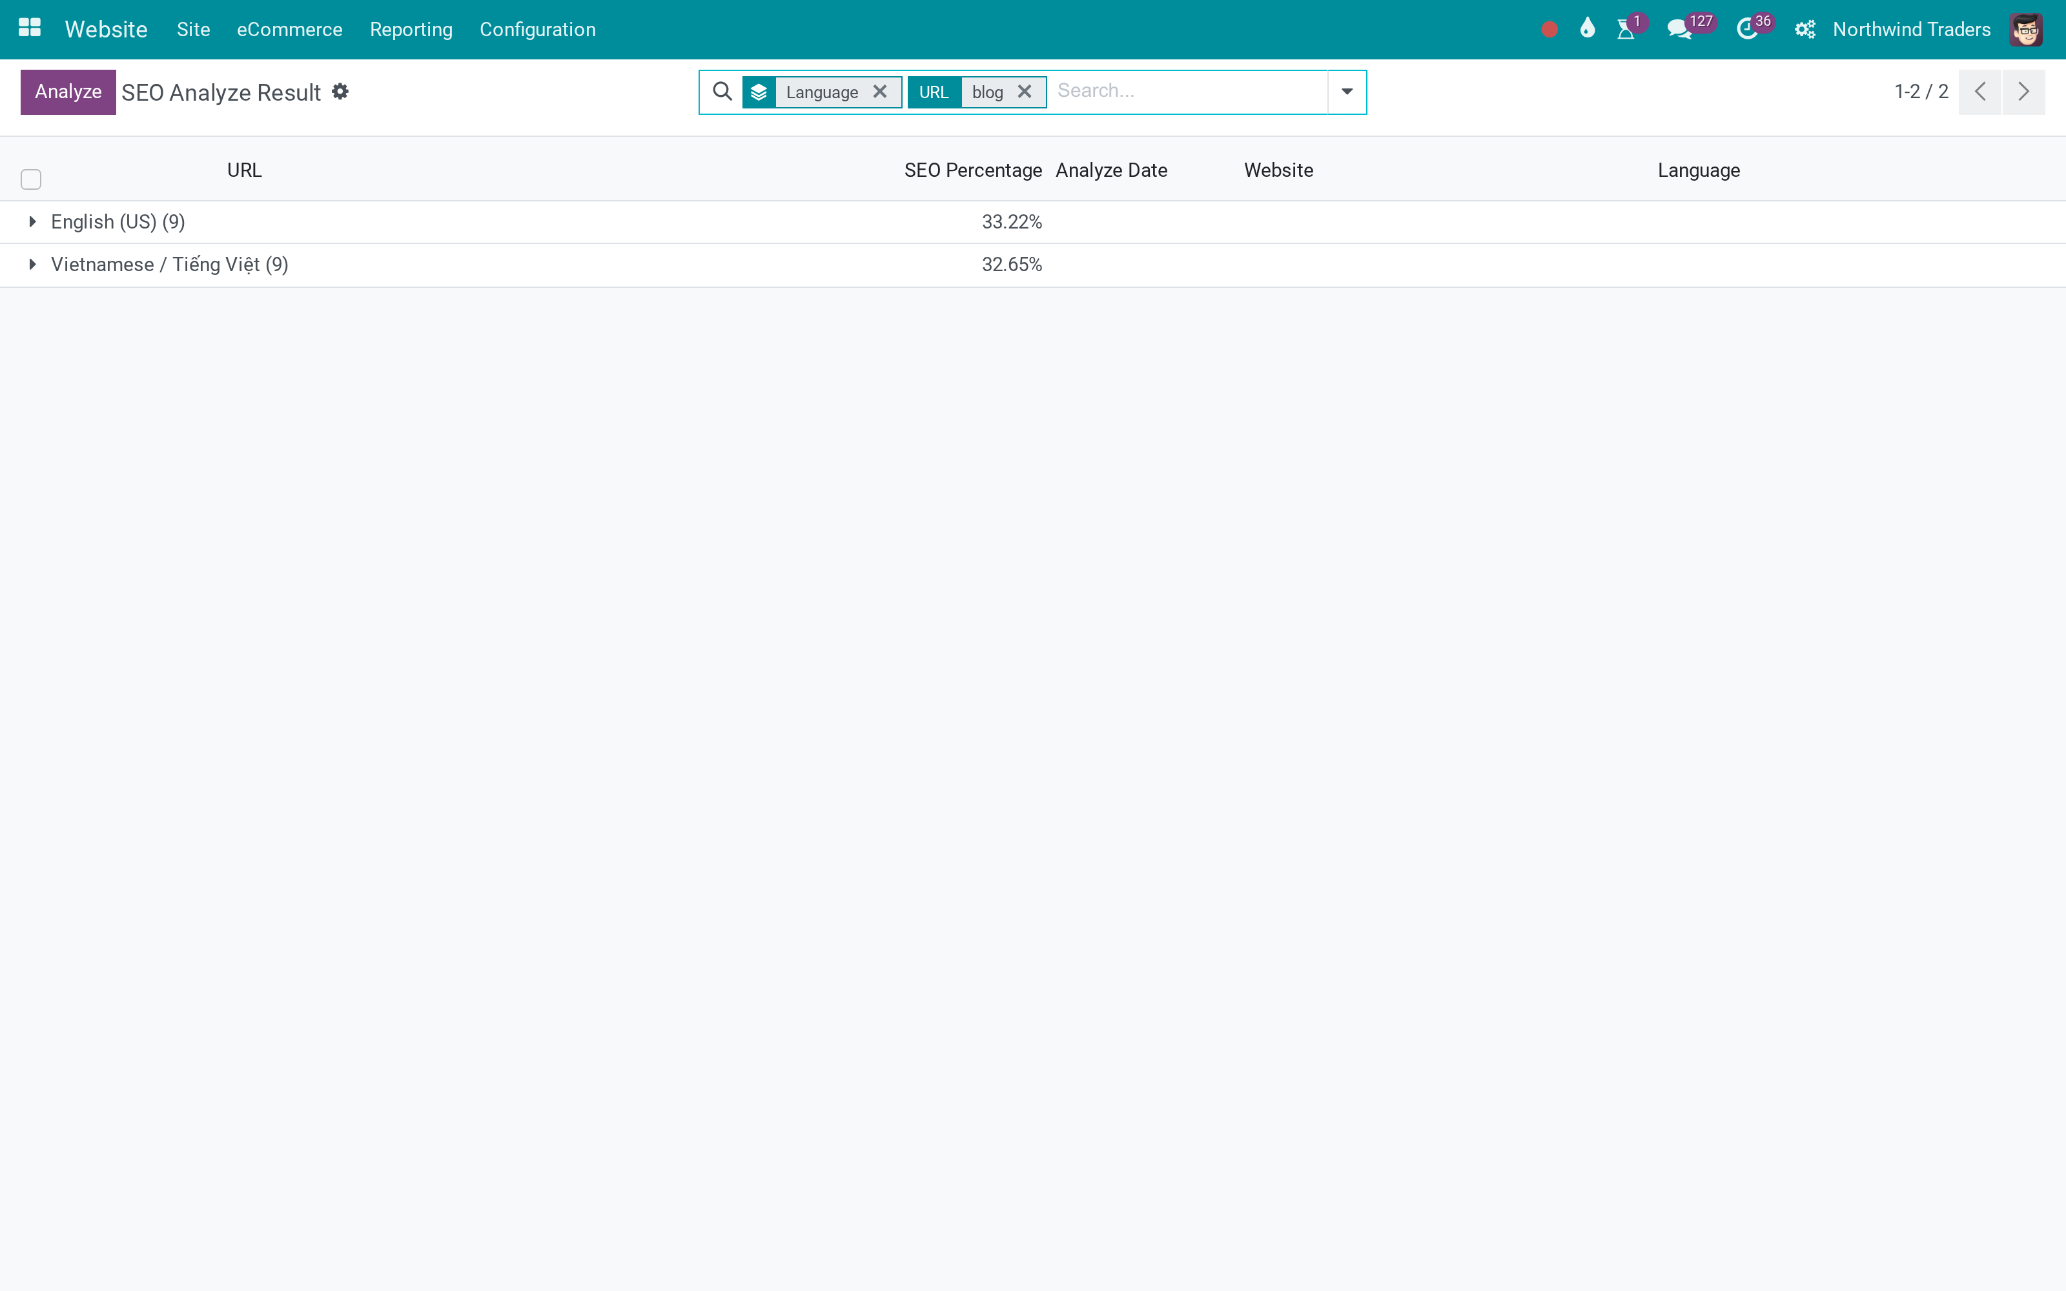The image size is (2066, 1291).
Task: Tick the select-all records checkbox
Action: point(31,179)
